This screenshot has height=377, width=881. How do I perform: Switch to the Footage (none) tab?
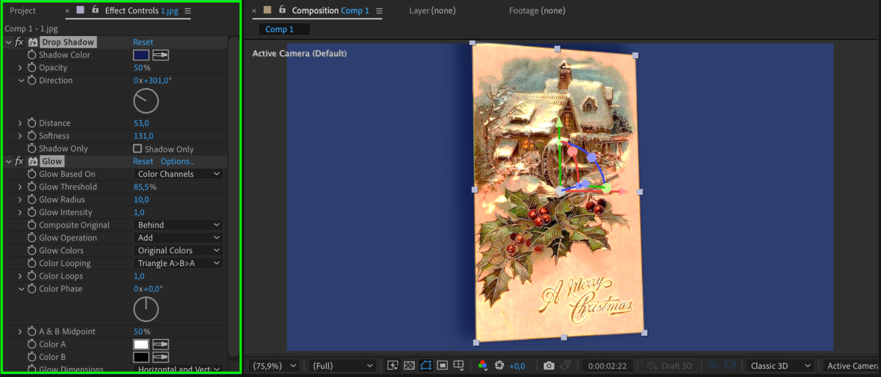(x=537, y=11)
